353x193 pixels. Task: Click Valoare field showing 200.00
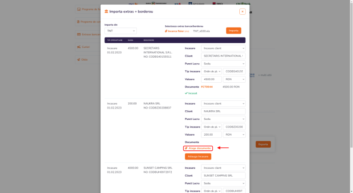(x=211, y=135)
